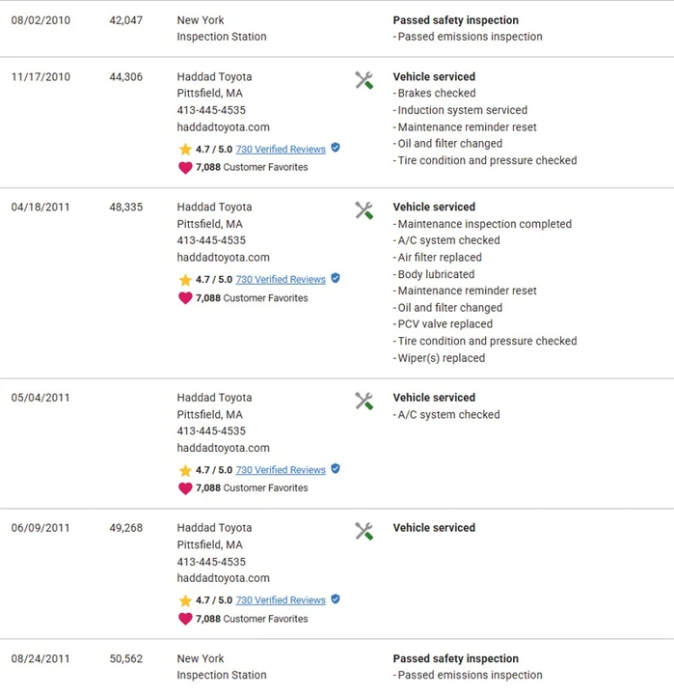Click wrench icon for 11/17/2010 service record

point(364,80)
